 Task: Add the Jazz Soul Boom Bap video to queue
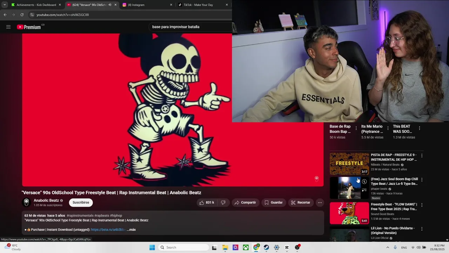(364, 190)
